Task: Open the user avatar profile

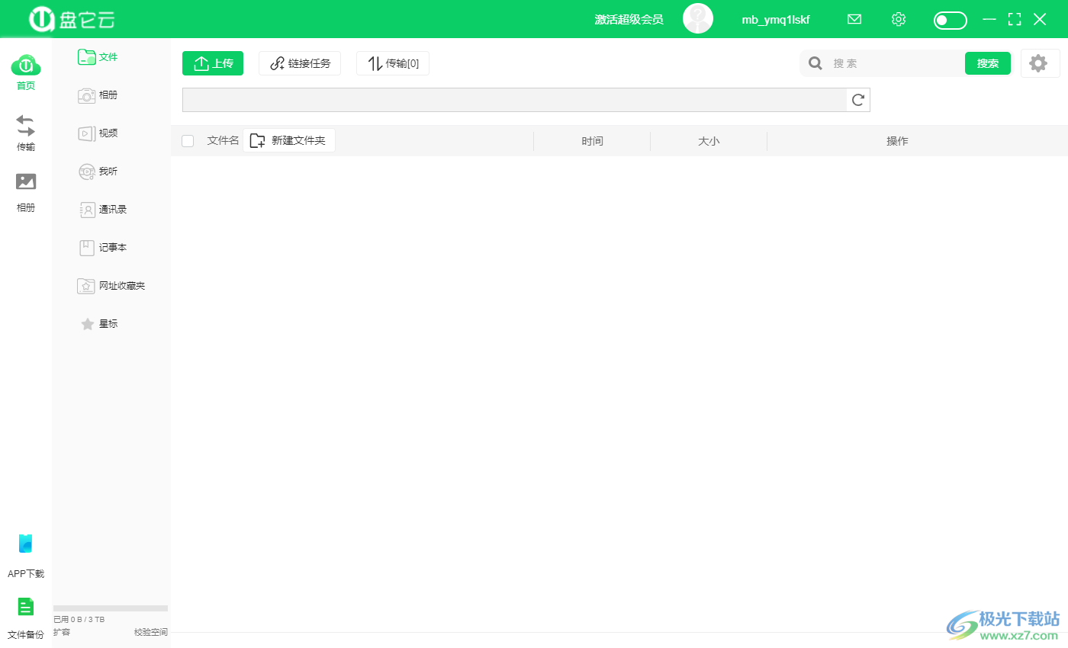Action: click(x=698, y=19)
